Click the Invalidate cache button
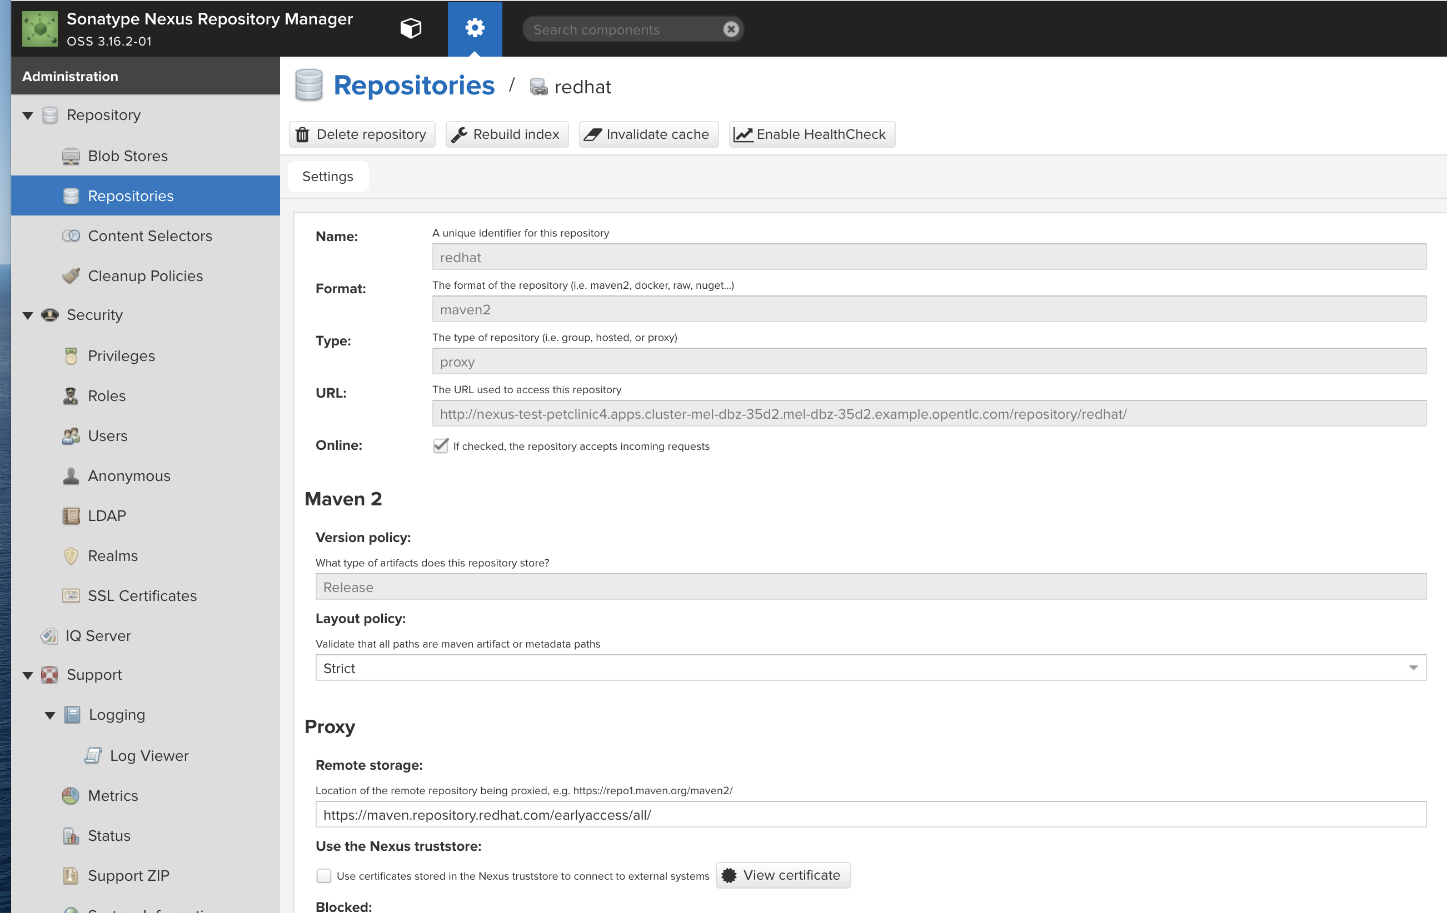Image resolution: width=1447 pixels, height=913 pixels. (648, 134)
